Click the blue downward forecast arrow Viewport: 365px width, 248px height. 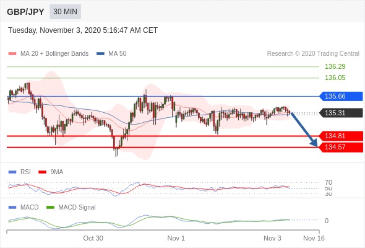(x=304, y=130)
